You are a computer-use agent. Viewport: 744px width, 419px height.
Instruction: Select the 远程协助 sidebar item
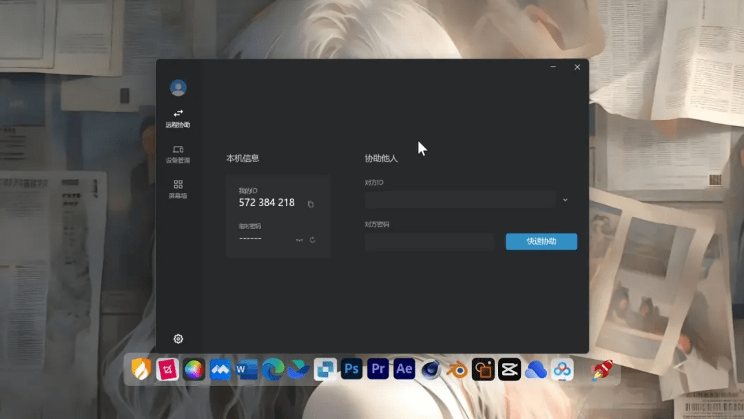point(178,119)
